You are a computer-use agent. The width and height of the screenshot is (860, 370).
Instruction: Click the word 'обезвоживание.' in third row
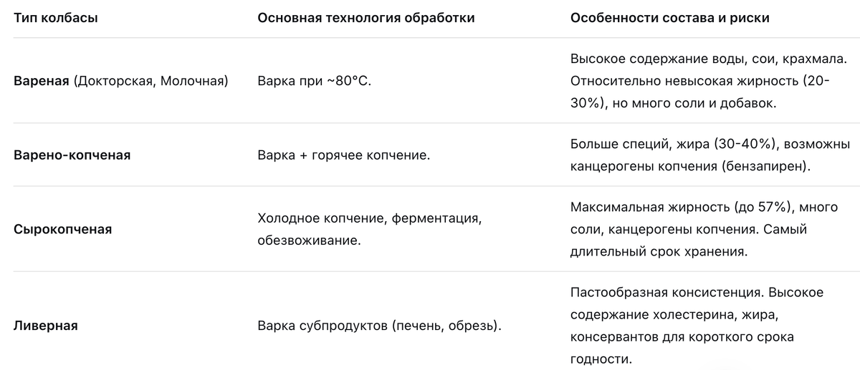(309, 241)
